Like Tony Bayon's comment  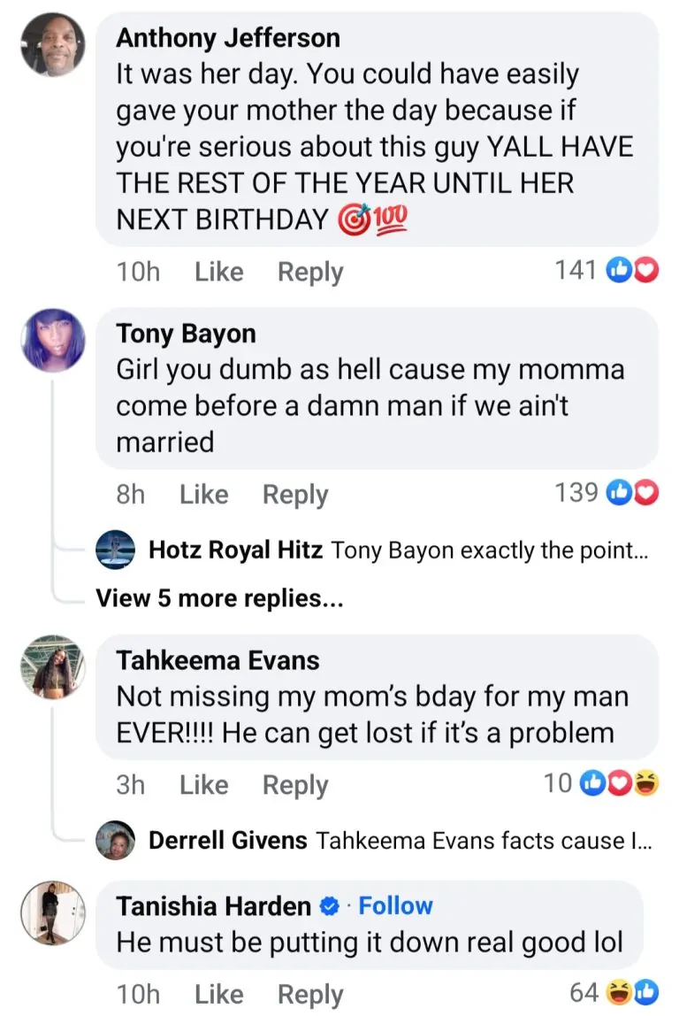click(203, 495)
